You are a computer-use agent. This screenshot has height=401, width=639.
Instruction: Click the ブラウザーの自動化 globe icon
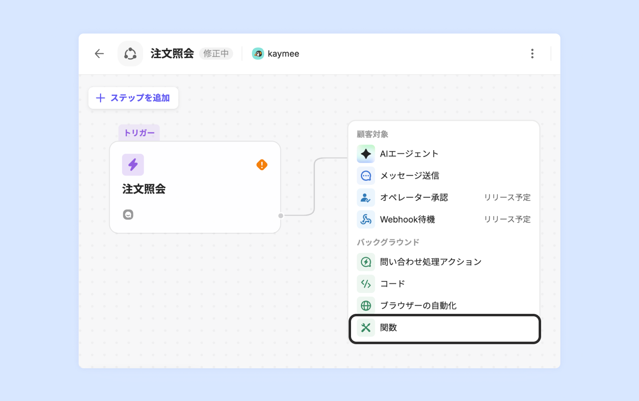pos(366,305)
